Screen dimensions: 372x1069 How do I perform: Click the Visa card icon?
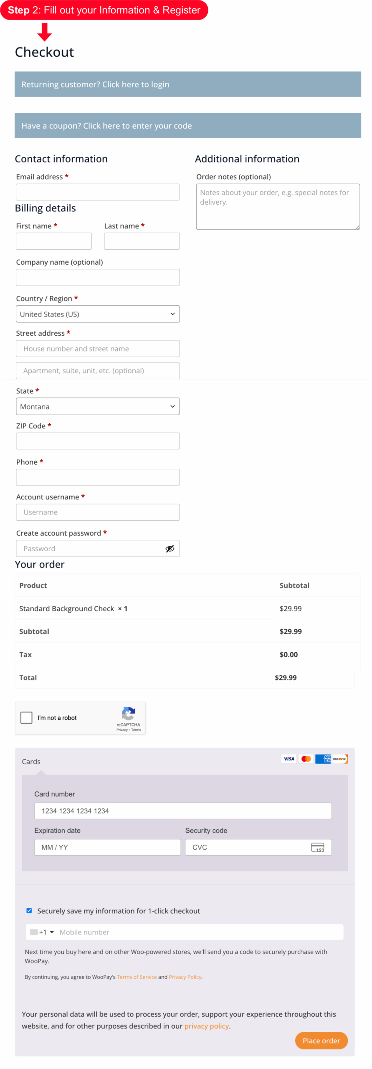288,759
